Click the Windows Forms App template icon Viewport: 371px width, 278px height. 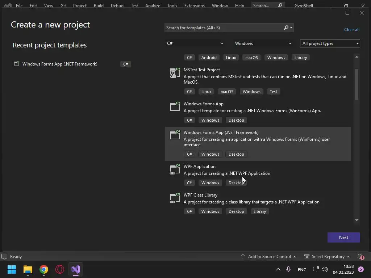click(175, 106)
